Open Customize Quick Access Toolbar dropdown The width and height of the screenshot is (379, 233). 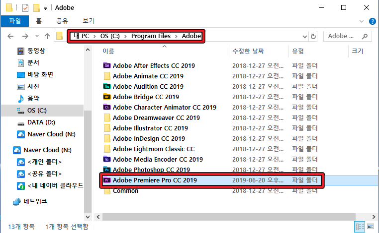click(x=45, y=8)
